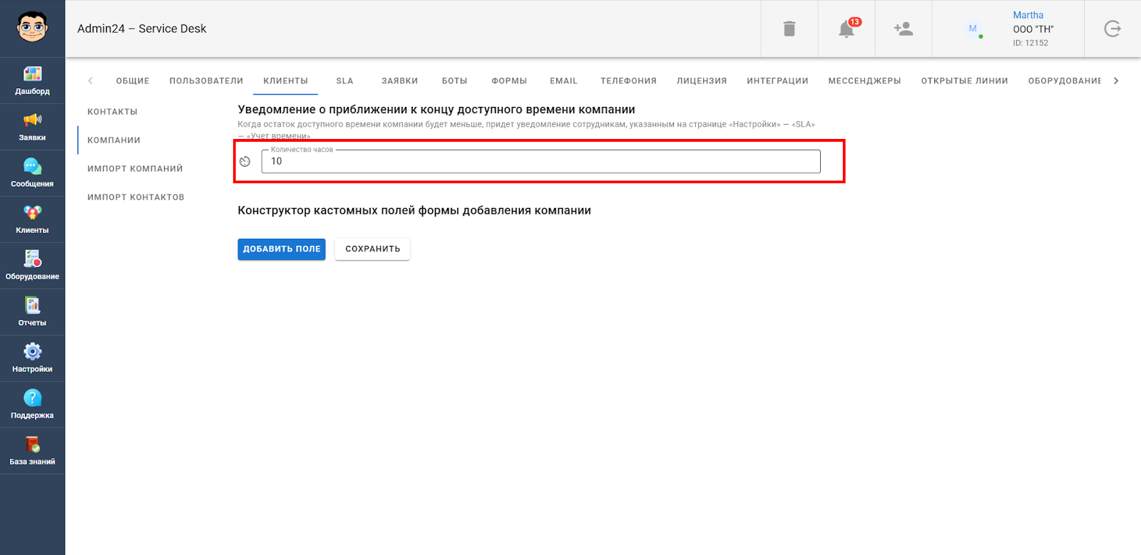This screenshot has width=1141, height=555.
Task: Open Поддержка question mark icon
Action: pyautogui.click(x=32, y=399)
